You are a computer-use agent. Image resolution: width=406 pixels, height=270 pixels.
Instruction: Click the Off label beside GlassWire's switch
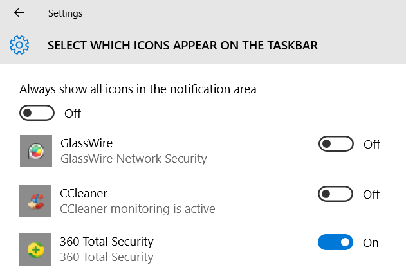point(372,144)
